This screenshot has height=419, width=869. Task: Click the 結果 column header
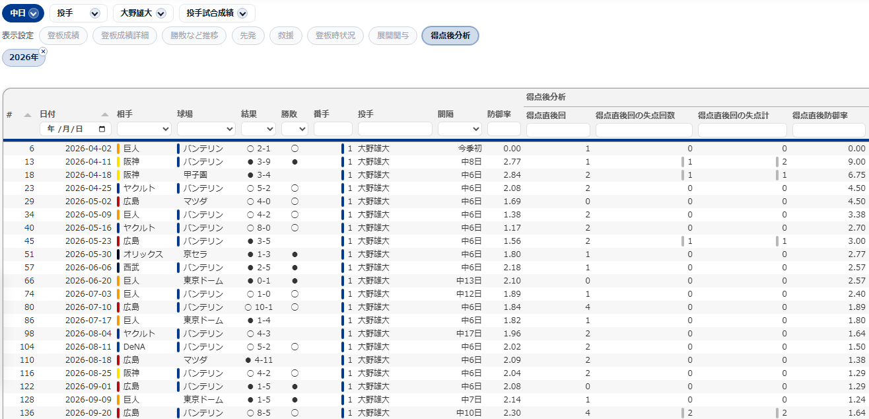[x=249, y=114]
